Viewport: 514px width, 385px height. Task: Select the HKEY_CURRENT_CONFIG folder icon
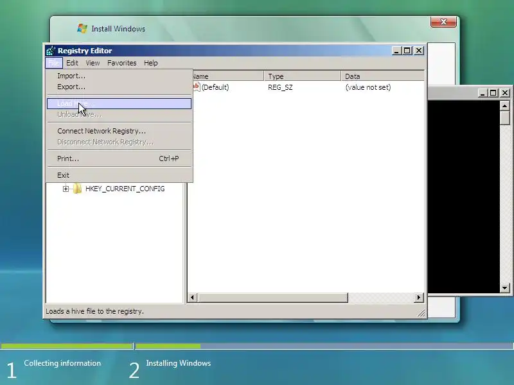[77, 189]
